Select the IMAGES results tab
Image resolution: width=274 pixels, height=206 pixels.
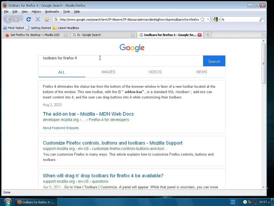tap(108, 72)
